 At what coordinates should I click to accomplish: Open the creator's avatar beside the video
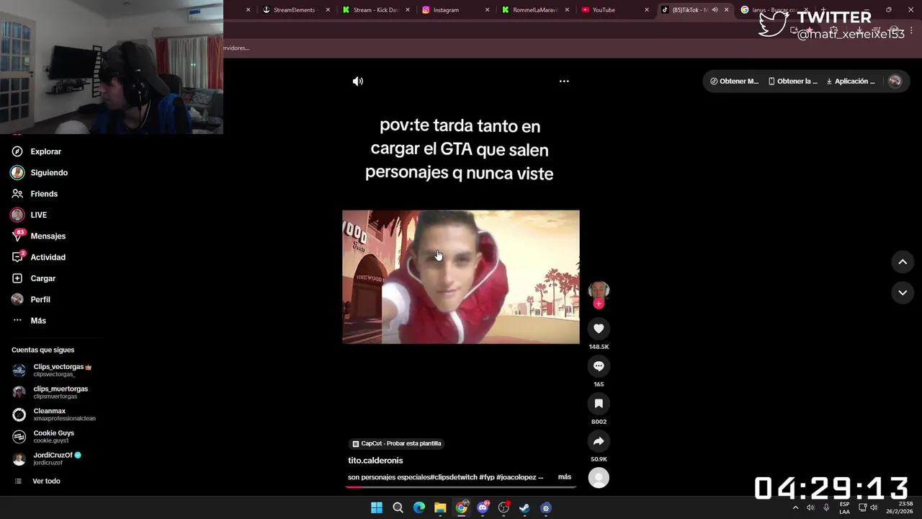[x=599, y=290]
